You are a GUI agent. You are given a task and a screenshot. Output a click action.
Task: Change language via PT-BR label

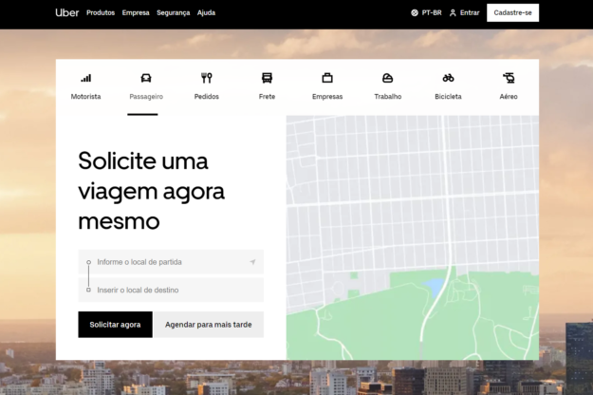[x=432, y=13]
